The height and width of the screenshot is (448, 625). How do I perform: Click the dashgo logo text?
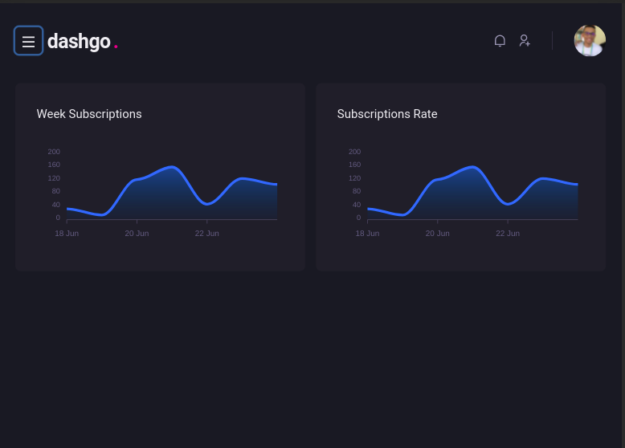click(83, 42)
